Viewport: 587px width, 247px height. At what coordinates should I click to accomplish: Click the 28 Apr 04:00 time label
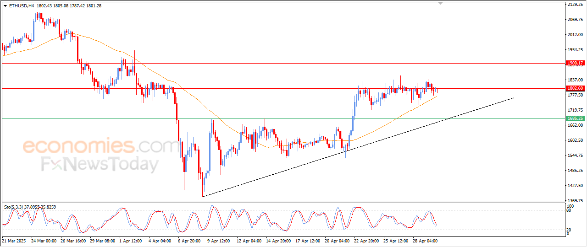tap(425, 240)
